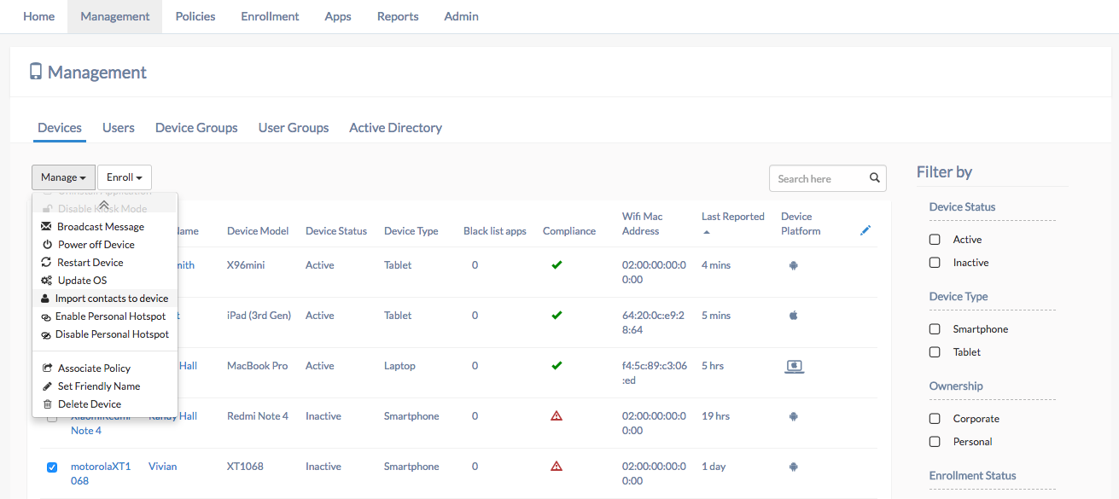This screenshot has height=499, width=1119.
Task: Open the Randy Hall user link
Action: point(173,416)
